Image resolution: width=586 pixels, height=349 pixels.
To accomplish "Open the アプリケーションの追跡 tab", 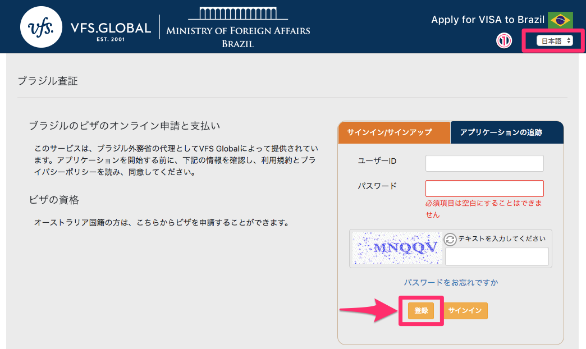I will (x=506, y=132).
